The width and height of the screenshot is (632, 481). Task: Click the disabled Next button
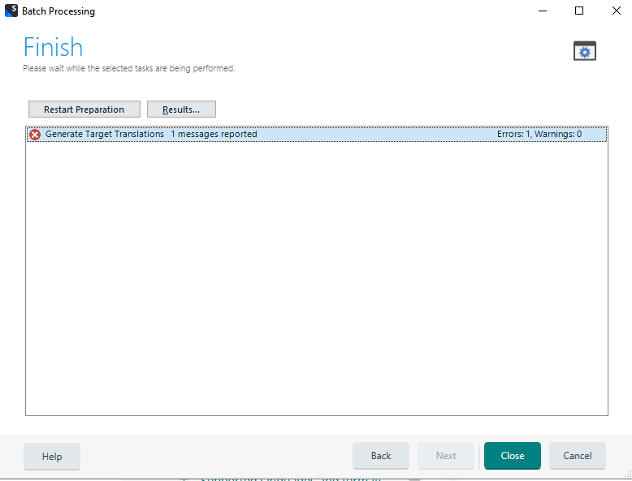tap(446, 456)
